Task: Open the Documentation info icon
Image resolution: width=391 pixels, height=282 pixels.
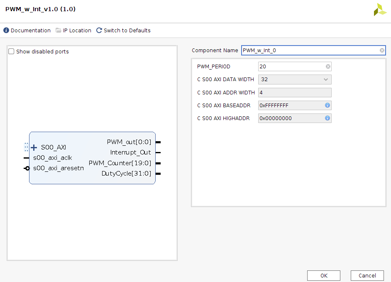Action: coord(6,31)
